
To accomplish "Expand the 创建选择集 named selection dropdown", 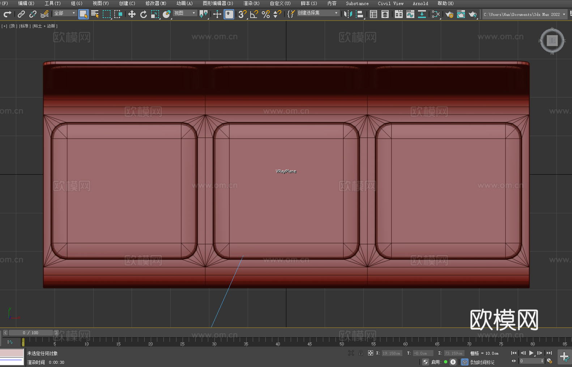I will point(318,13).
